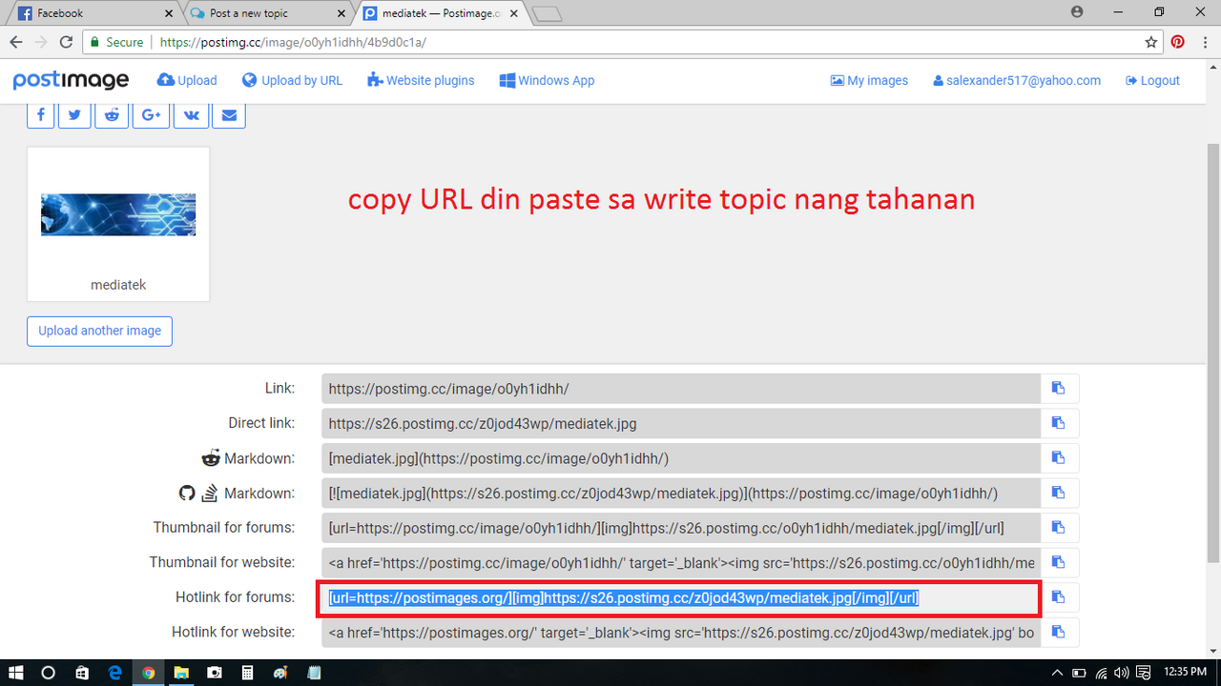1221x686 pixels.
Task: Select the Thumbnail for website code field
Action: click(681, 562)
